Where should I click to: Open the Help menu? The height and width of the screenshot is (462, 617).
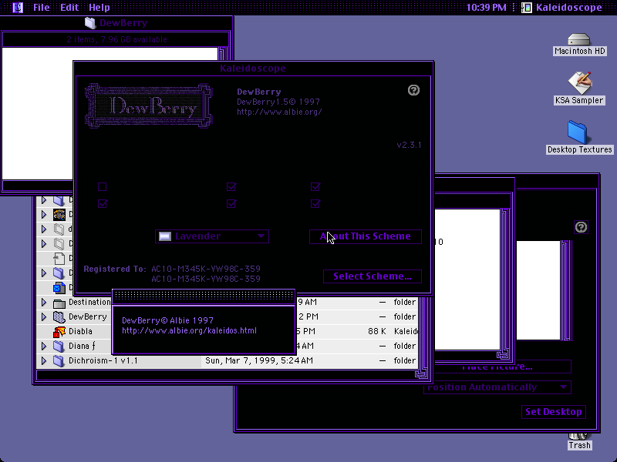[x=99, y=8]
